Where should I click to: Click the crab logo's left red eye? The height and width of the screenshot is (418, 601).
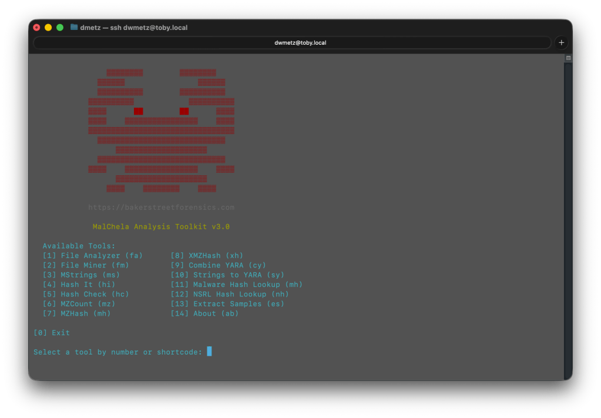tap(138, 111)
